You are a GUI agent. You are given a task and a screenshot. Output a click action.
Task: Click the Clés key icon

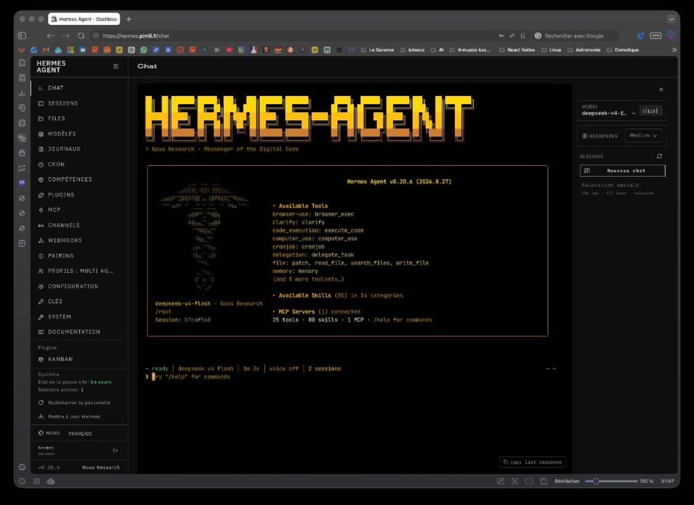[x=41, y=301]
